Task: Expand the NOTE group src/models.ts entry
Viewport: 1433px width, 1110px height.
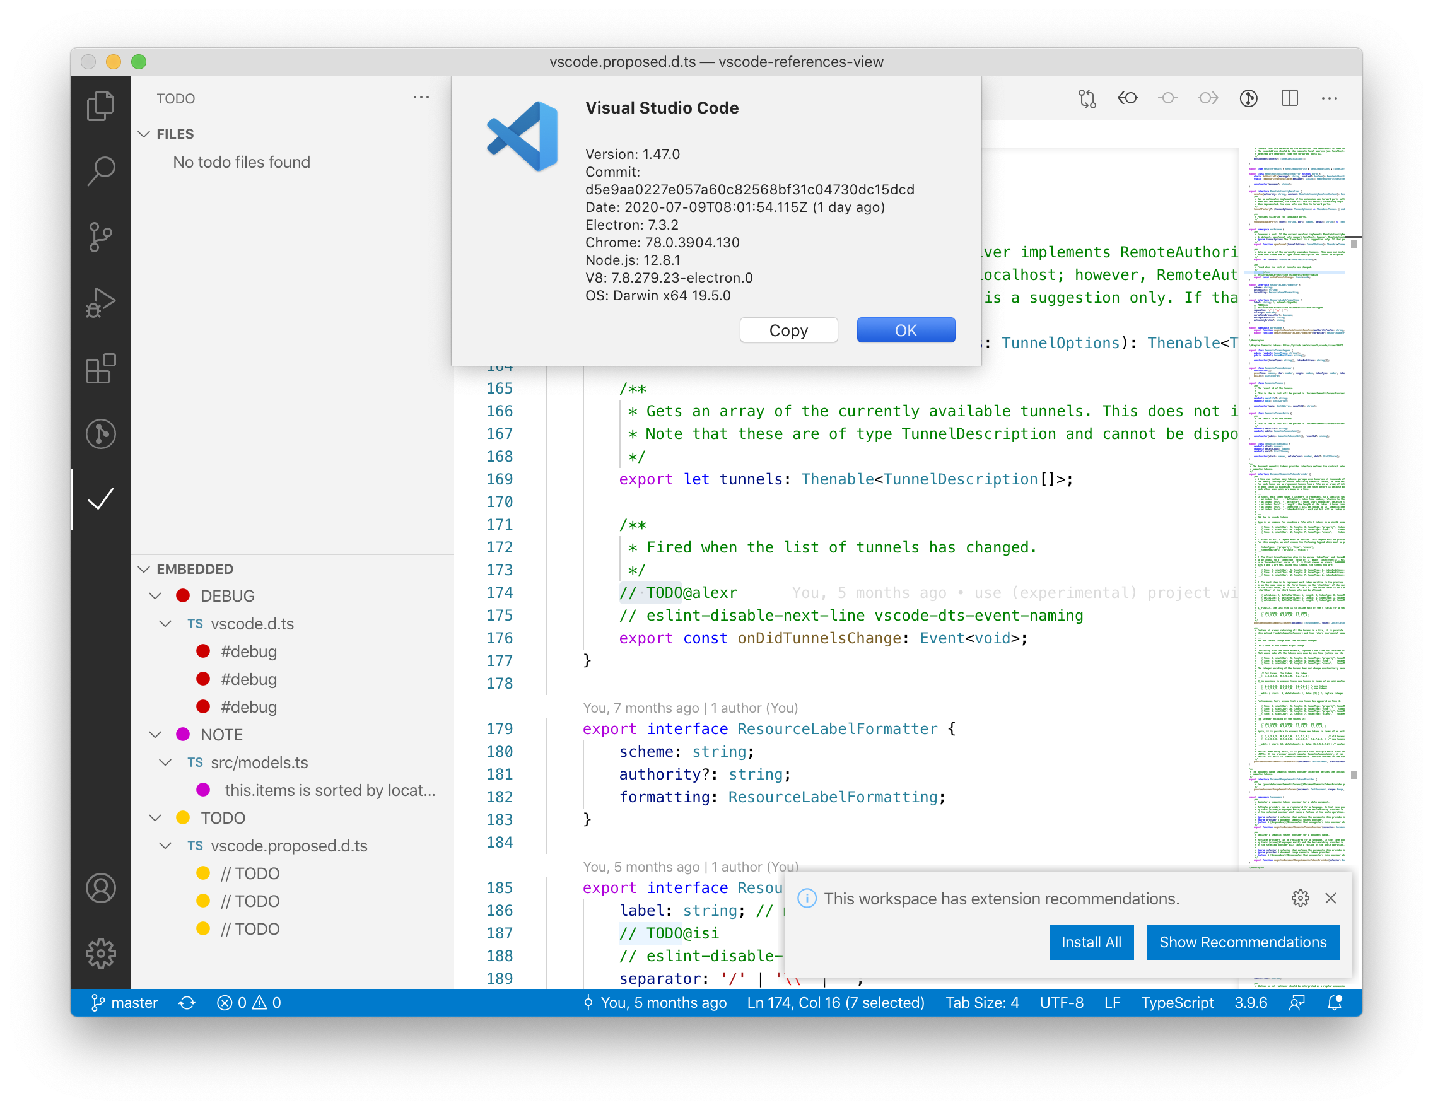Action: 164,762
